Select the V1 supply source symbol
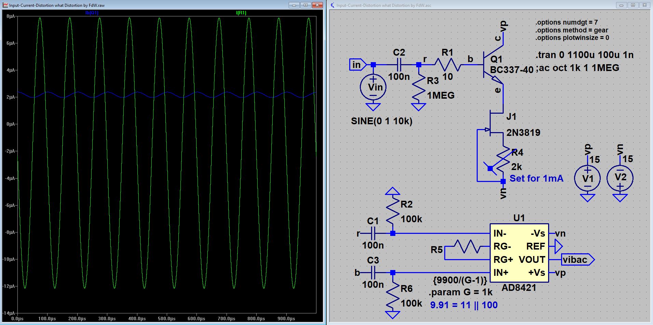 (588, 178)
